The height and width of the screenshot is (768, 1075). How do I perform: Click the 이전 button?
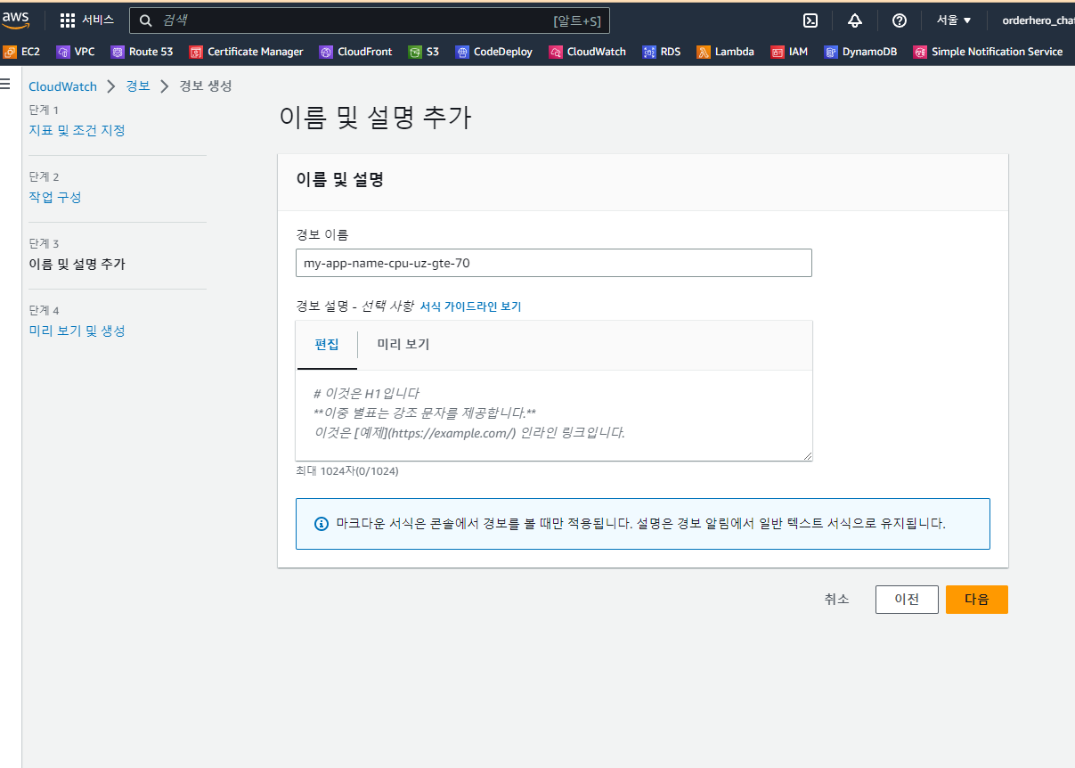907,600
